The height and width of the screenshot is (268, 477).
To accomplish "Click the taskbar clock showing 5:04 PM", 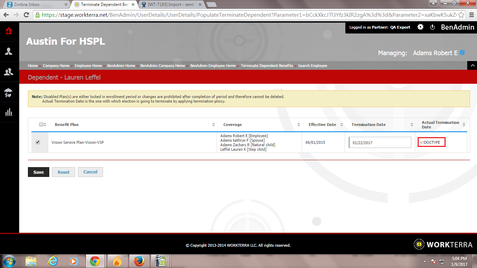I will click(x=459, y=261).
